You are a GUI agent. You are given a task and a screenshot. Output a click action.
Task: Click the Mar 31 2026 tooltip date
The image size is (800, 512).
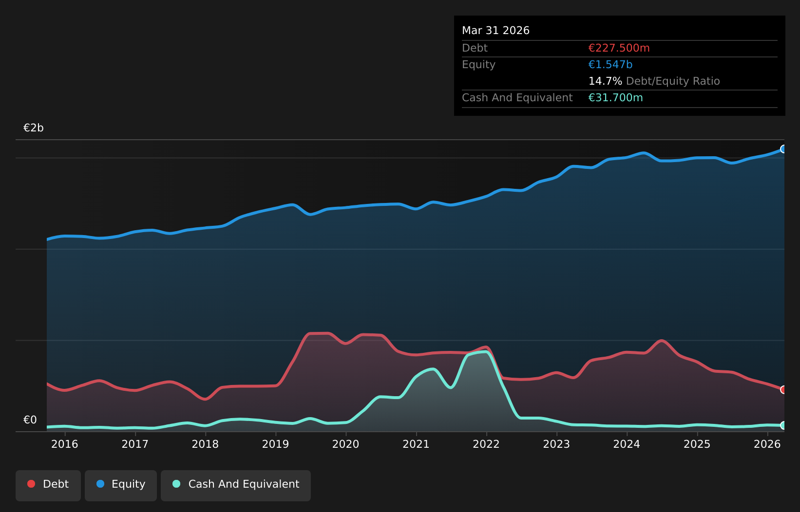tap(495, 31)
